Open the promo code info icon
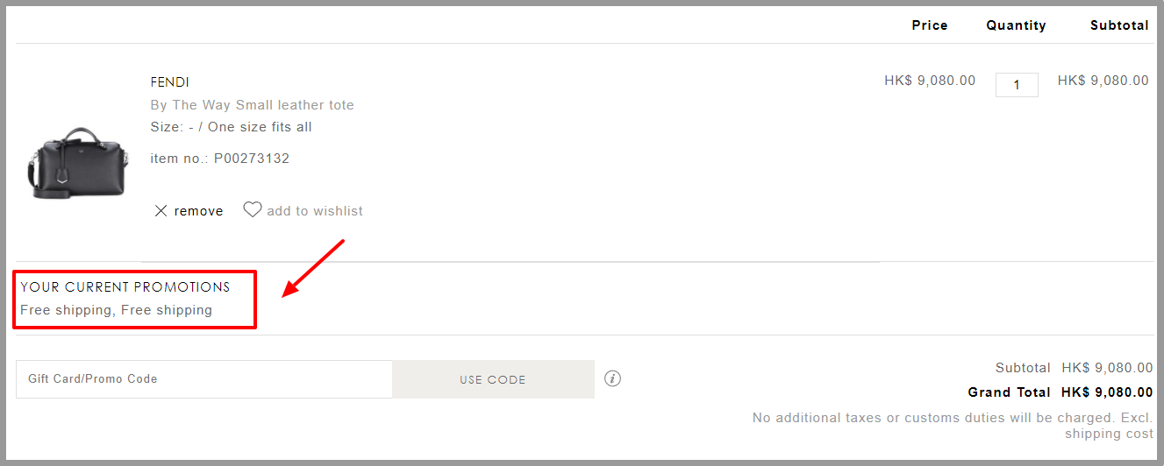The height and width of the screenshot is (466, 1164). point(613,378)
